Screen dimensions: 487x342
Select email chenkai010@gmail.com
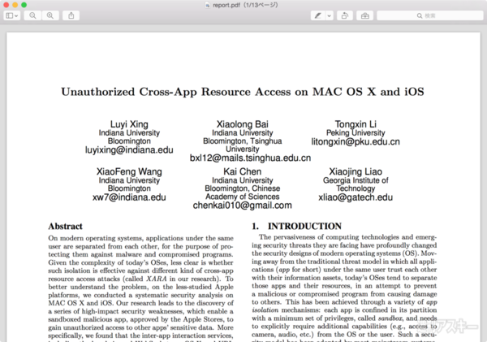coord(242,206)
